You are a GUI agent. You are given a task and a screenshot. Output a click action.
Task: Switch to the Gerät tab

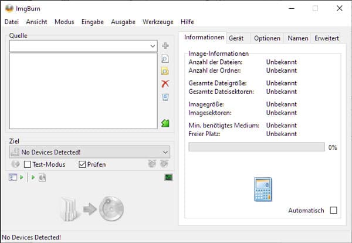(x=236, y=38)
